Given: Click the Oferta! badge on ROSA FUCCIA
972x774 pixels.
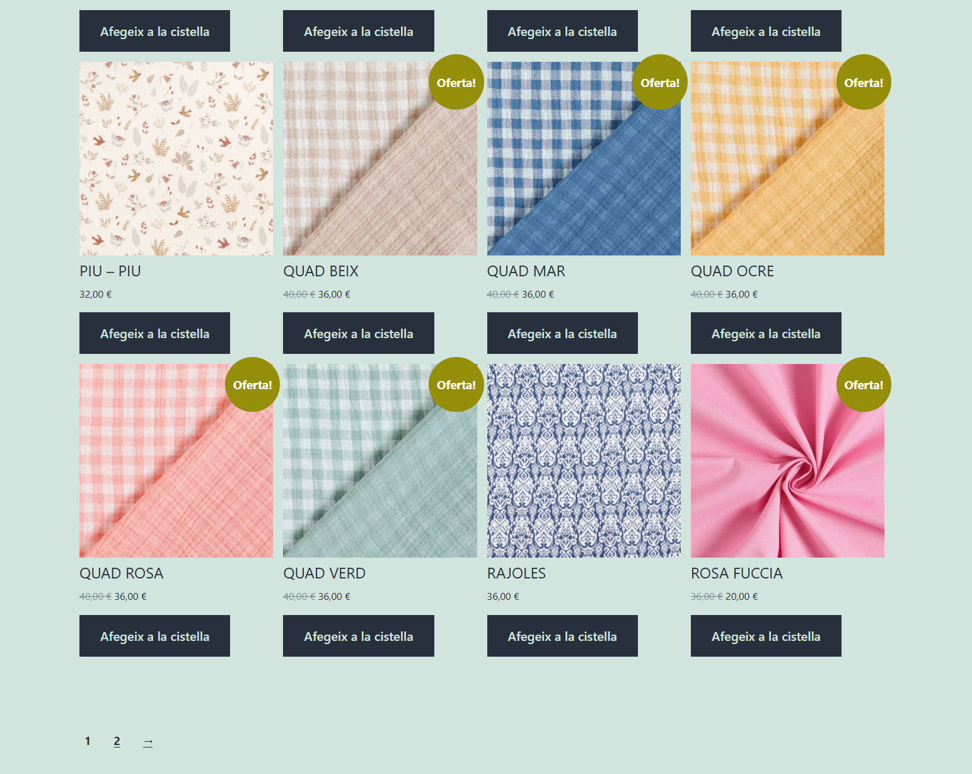Looking at the screenshot, I should 863,385.
